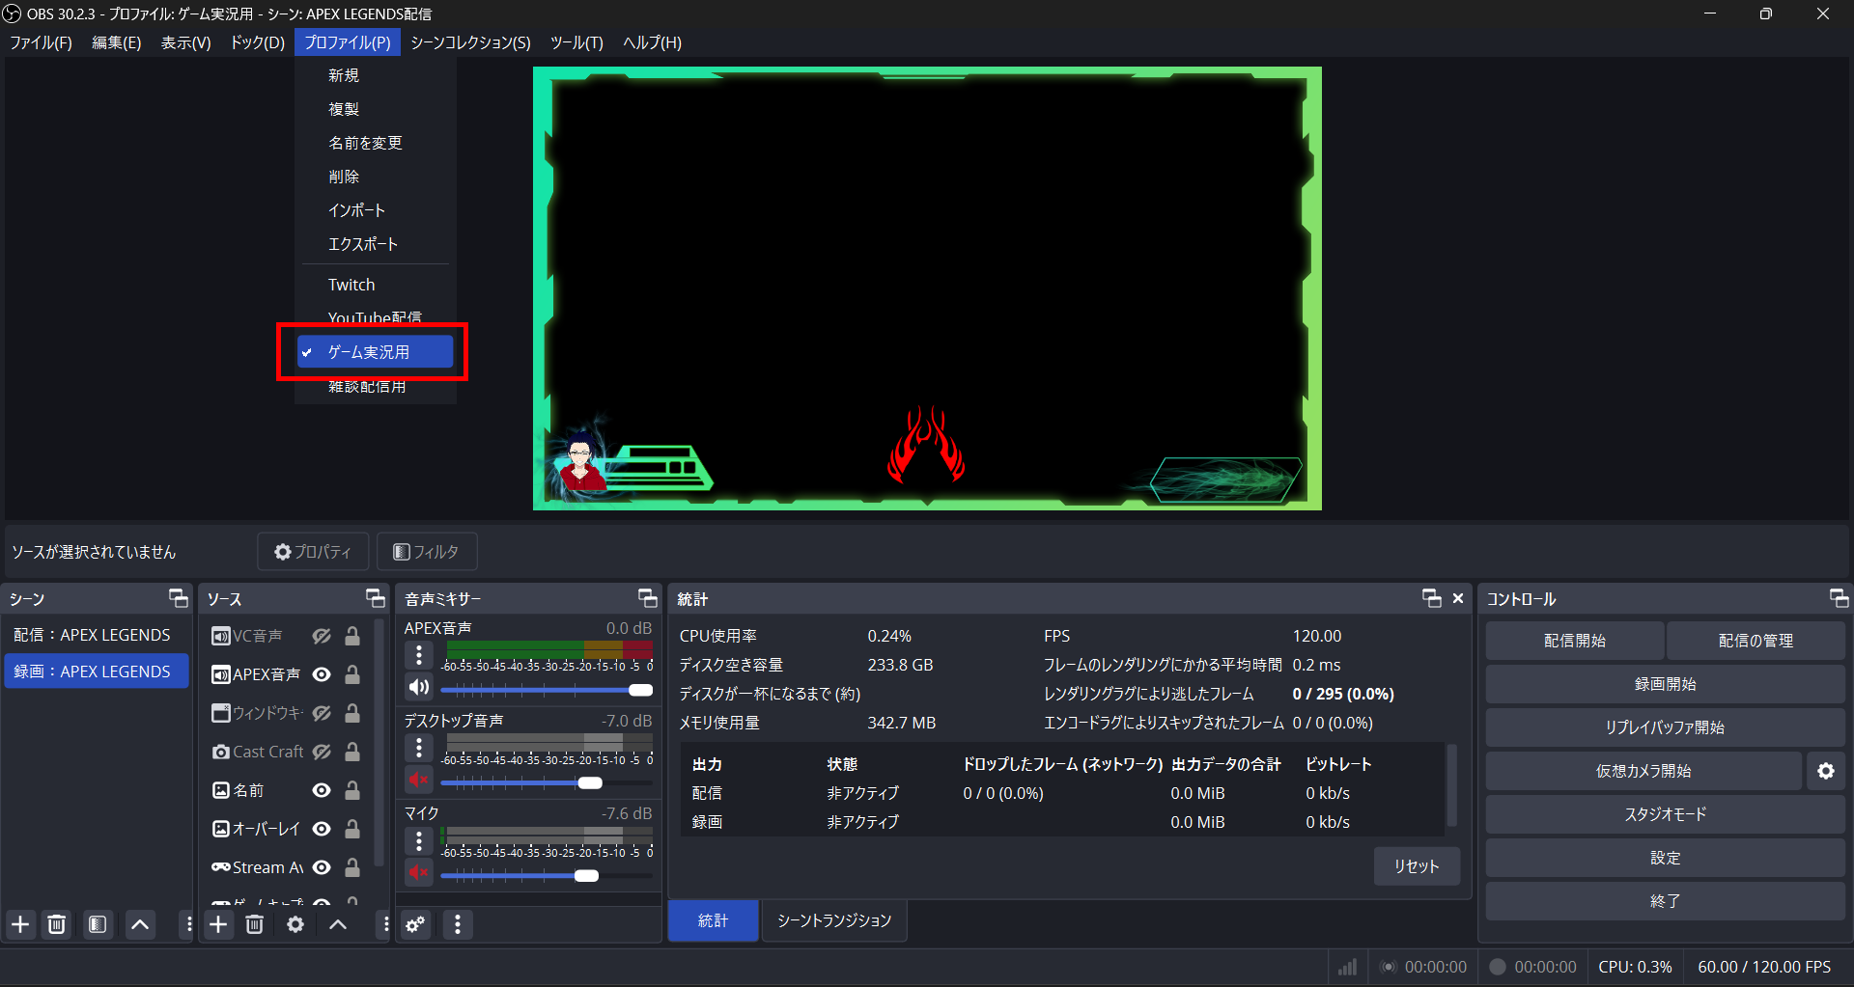1854x987 pixels.
Task: Move selected source up with arrow icon
Action: coord(338,924)
